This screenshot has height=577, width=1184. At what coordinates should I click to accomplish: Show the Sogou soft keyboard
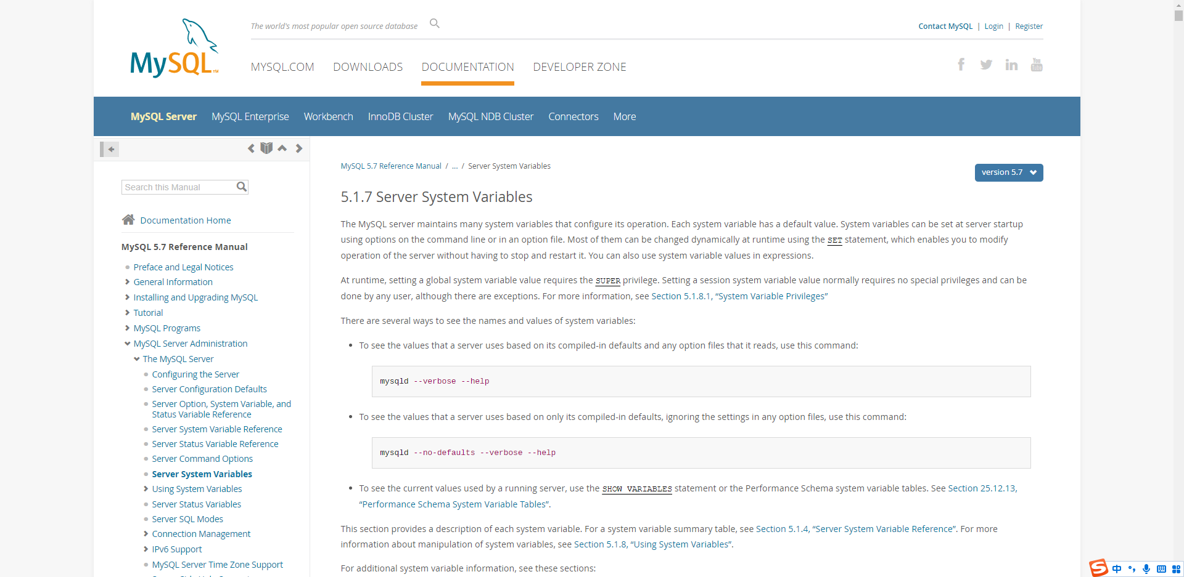pyautogui.click(x=1161, y=569)
